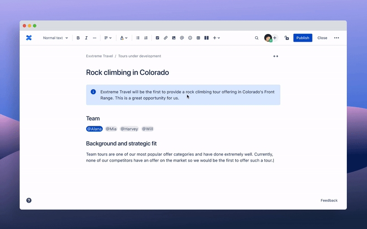Add an action item checkbox
This screenshot has height=229, width=367.
pyautogui.click(x=157, y=38)
